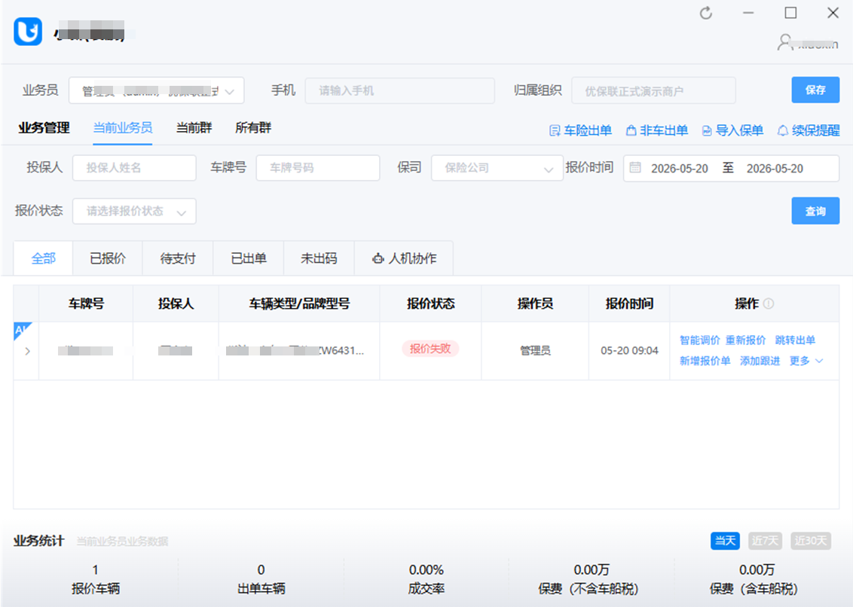Click the 车险出单 document icon
The image size is (853, 607).
[x=555, y=130]
